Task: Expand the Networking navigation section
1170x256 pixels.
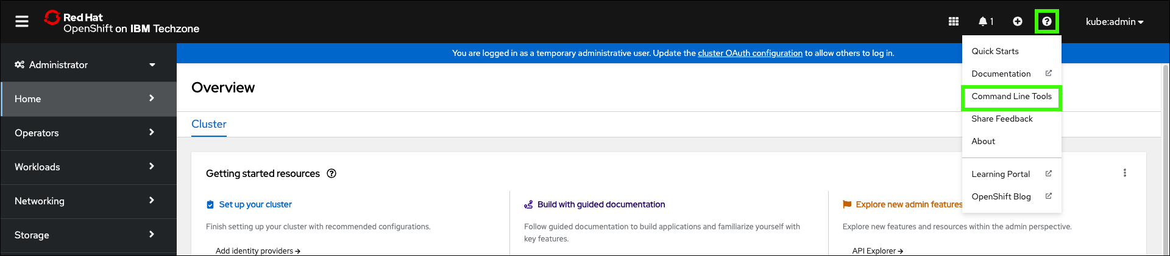Action: click(85, 201)
